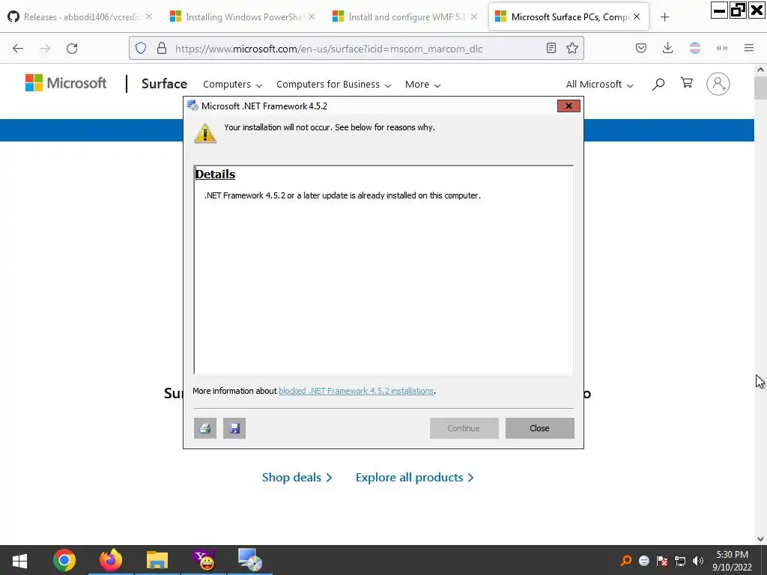767x575 pixels.
Task: Click the volume speaker tray icon
Action: tap(698, 561)
